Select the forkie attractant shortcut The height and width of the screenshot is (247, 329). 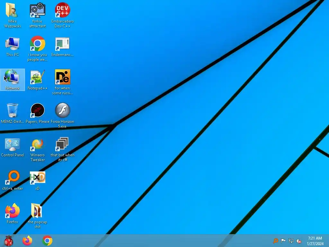(37, 15)
